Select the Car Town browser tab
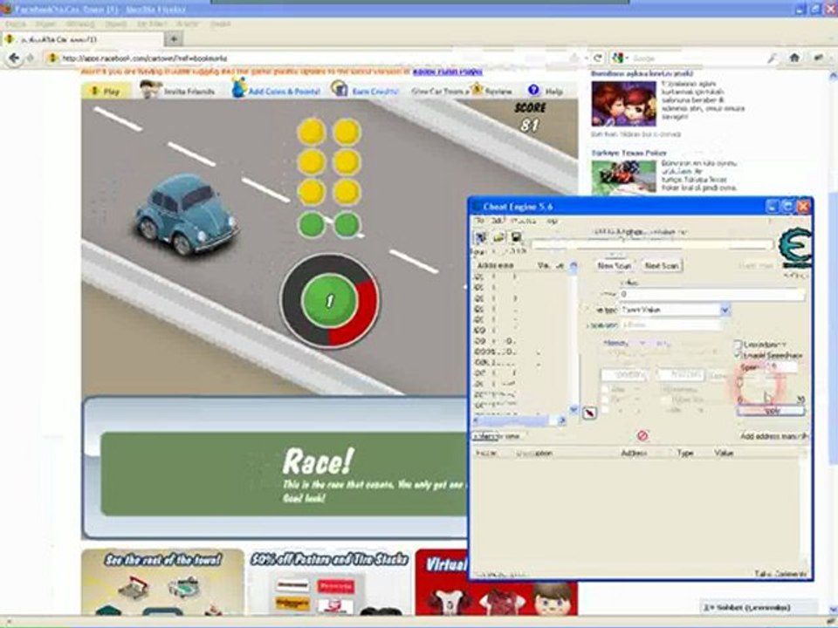Image resolution: width=838 pixels, height=628 pixels. coord(83,39)
